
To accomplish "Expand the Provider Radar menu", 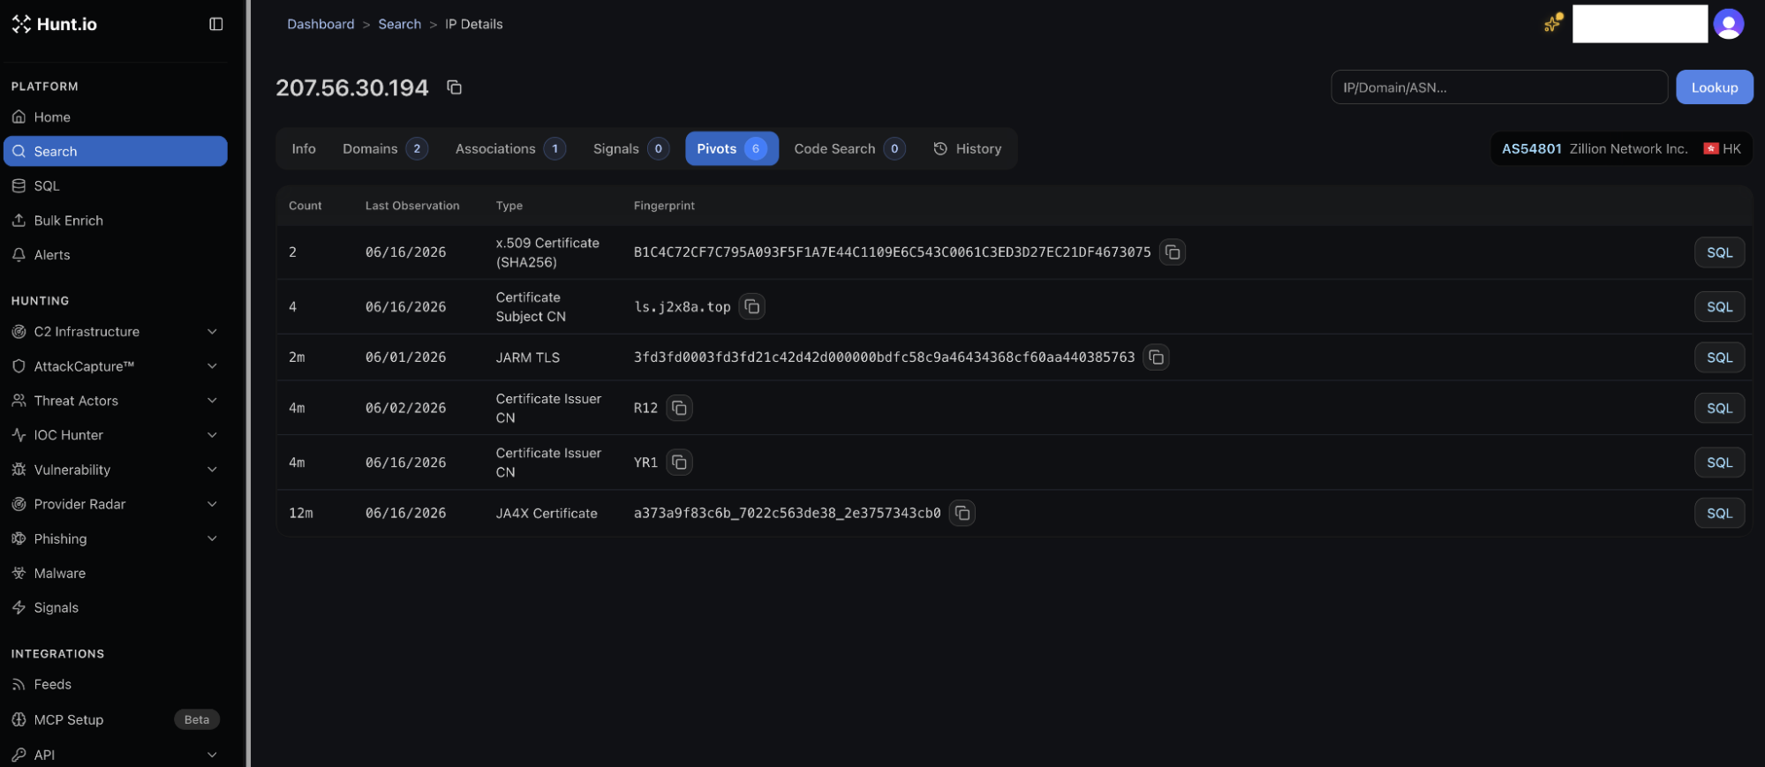I will (115, 504).
